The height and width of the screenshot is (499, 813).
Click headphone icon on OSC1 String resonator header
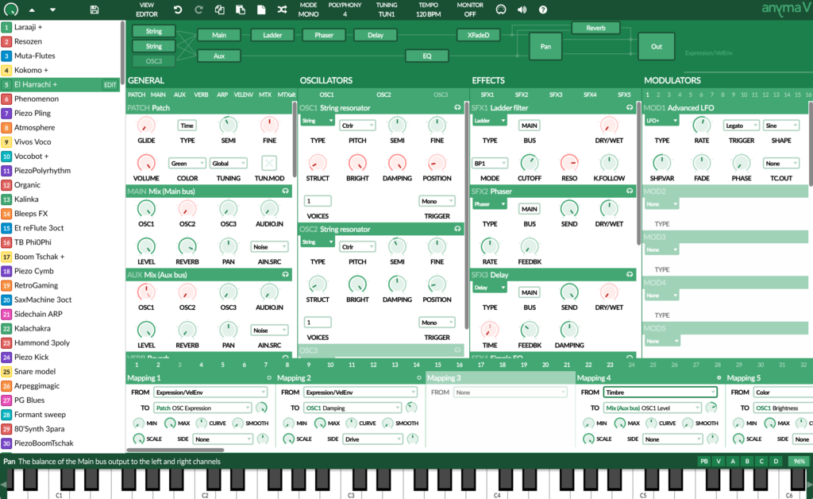click(457, 108)
